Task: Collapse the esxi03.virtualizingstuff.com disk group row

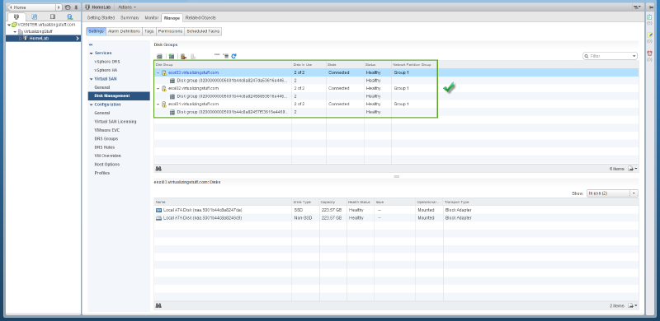Action: click(158, 72)
